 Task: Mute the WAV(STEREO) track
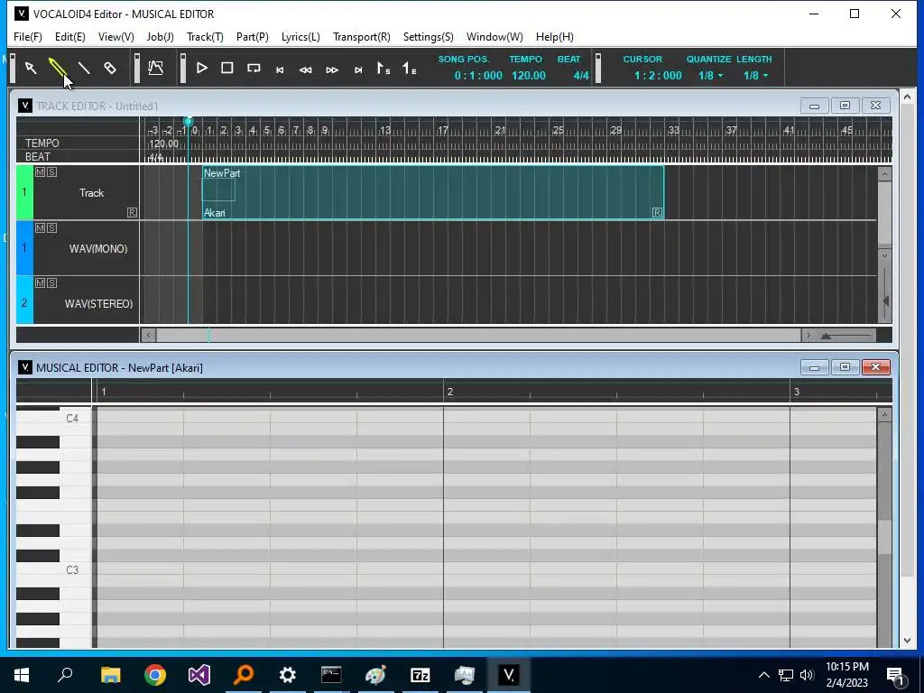tap(40, 282)
